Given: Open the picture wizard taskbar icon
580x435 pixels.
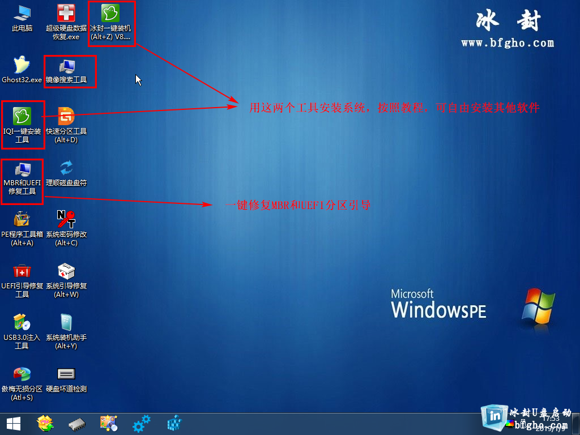Looking at the screenshot, I should [109, 424].
